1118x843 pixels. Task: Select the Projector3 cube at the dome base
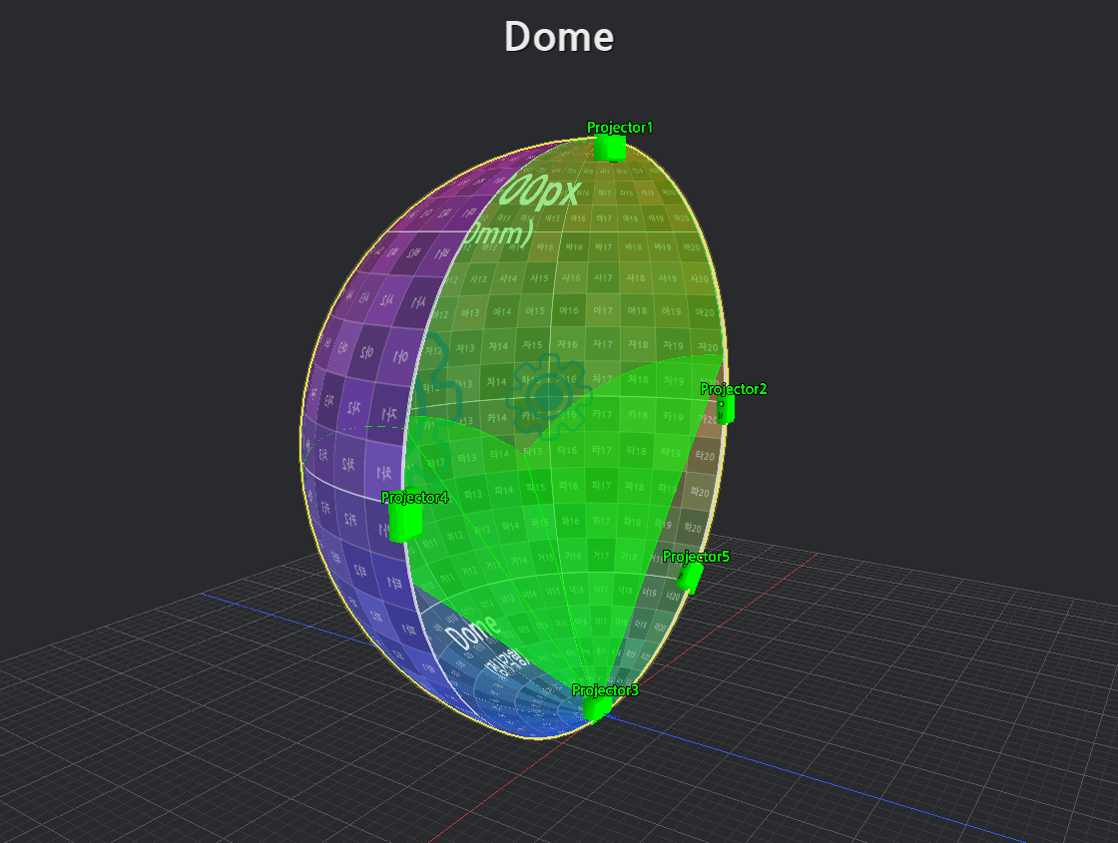click(x=597, y=707)
